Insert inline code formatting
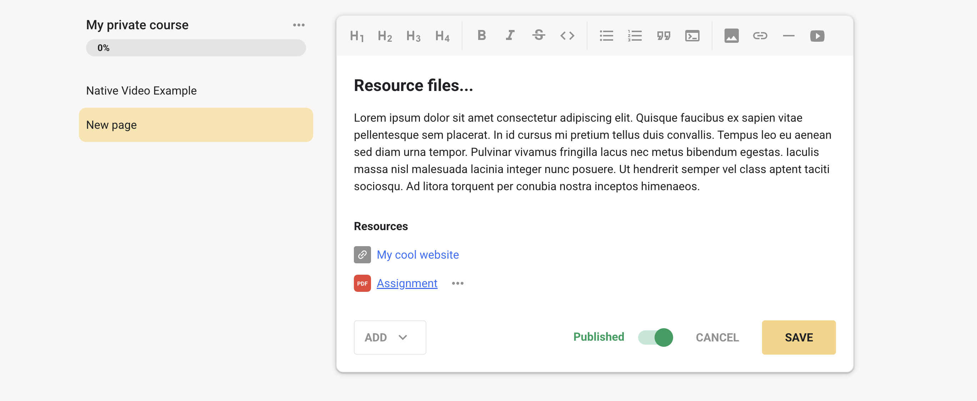The width and height of the screenshot is (977, 401). pyautogui.click(x=567, y=36)
